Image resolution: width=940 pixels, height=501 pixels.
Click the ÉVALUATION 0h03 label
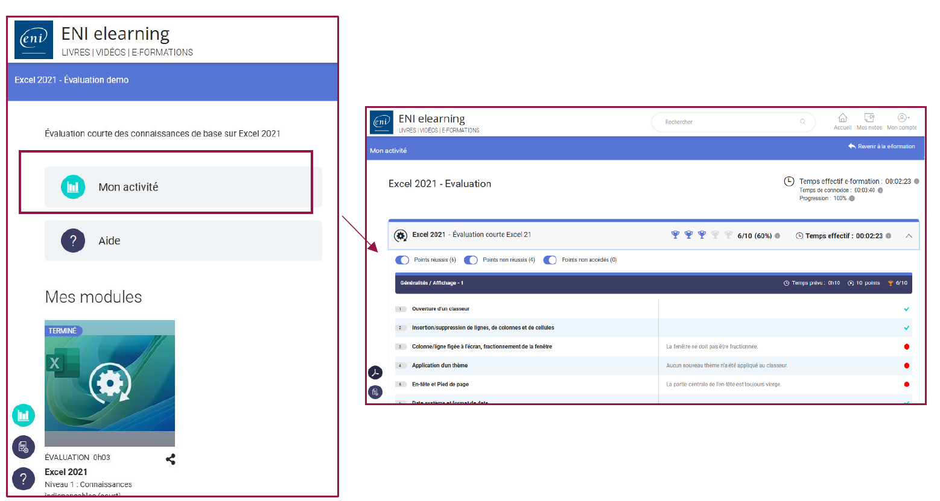point(77,458)
